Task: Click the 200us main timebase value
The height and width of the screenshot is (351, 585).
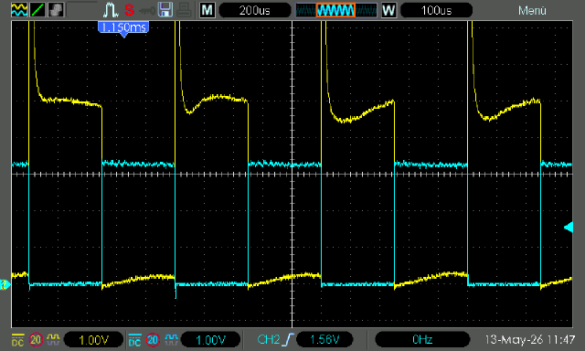Action: pos(255,10)
